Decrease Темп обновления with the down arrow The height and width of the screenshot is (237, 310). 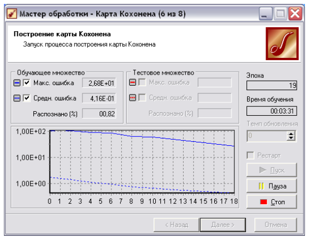click(x=291, y=138)
